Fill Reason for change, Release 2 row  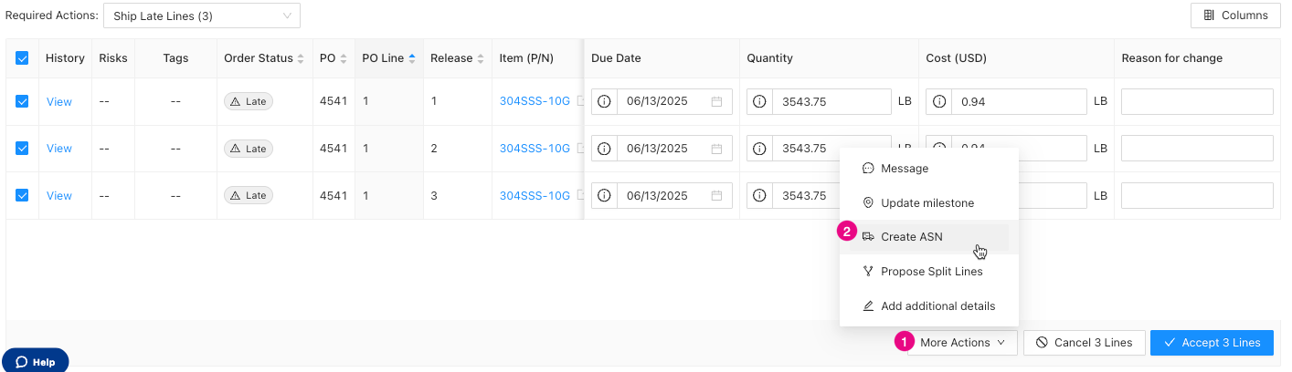[1197, 149]
